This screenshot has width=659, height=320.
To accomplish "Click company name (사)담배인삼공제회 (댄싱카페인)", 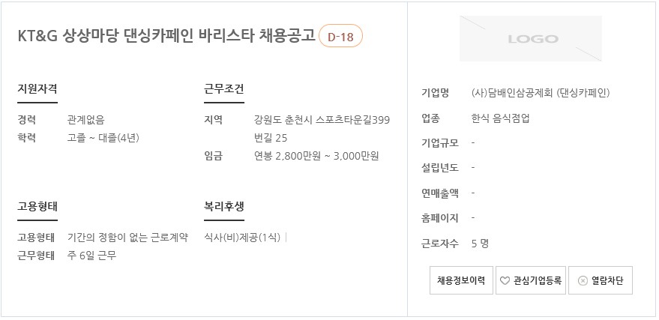I will (541, 93).
